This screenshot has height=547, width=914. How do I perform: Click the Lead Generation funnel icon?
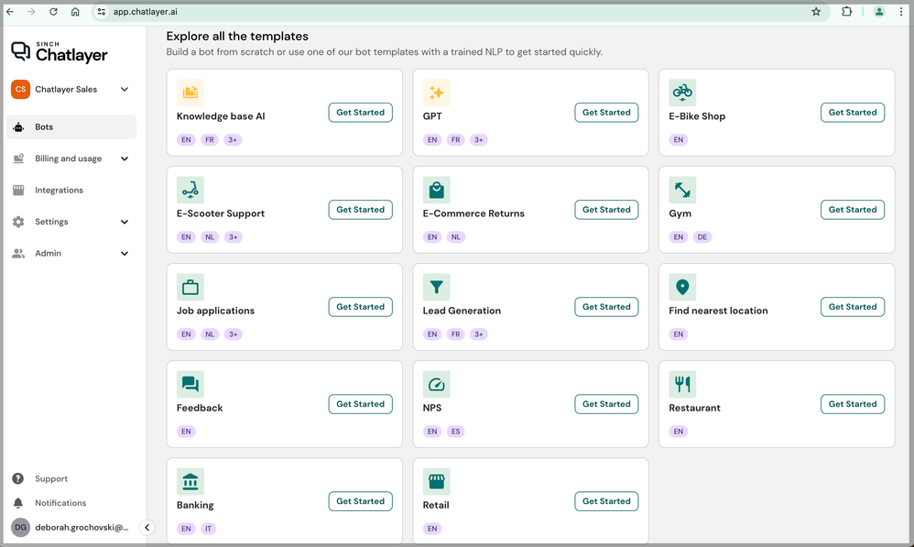[436, 287]
